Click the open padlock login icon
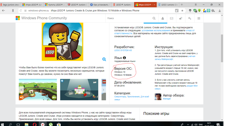Viewport: 225px width, 126px height. [181, 18]
